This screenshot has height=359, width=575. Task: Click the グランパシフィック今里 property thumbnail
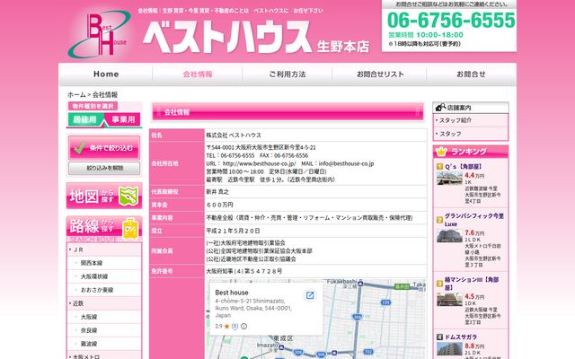point(449,236)
